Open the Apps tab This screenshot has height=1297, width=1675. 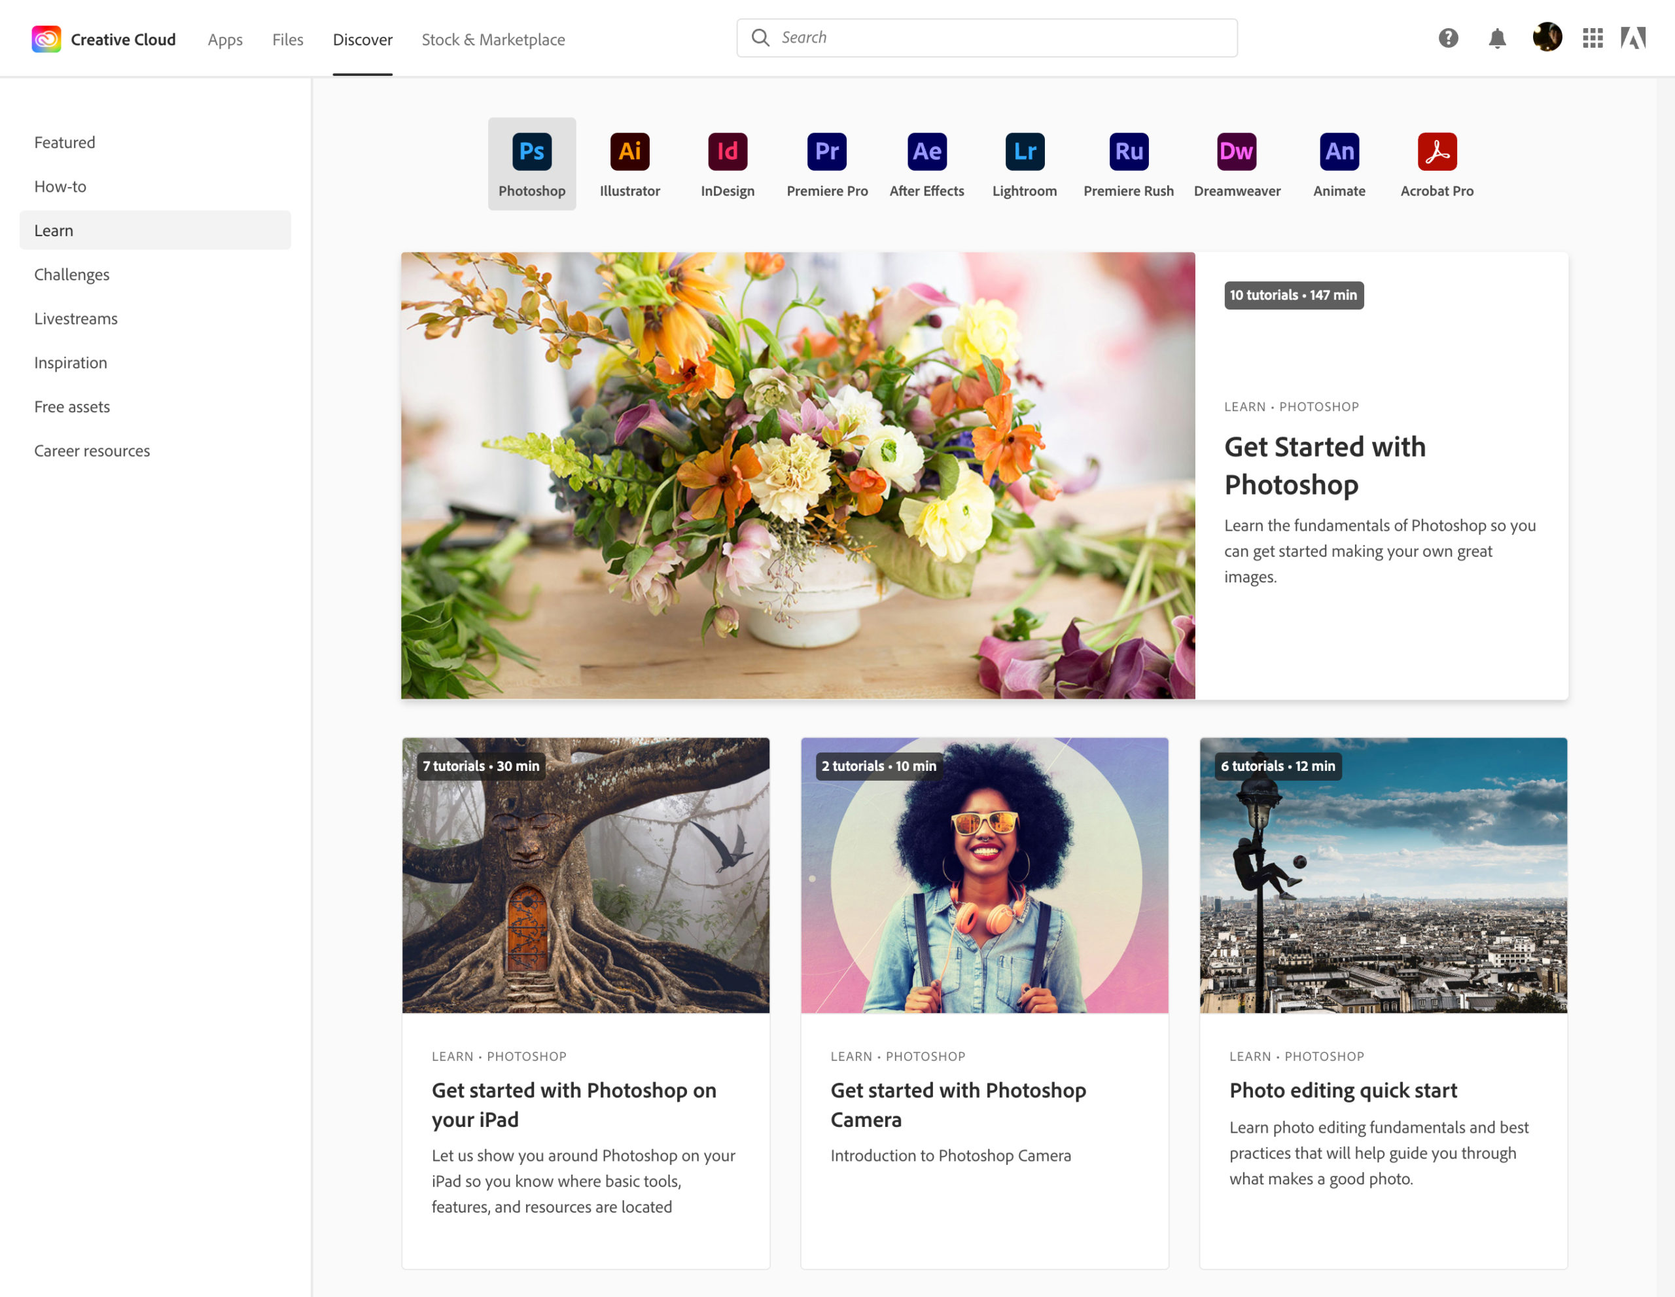tap(224, 39)
